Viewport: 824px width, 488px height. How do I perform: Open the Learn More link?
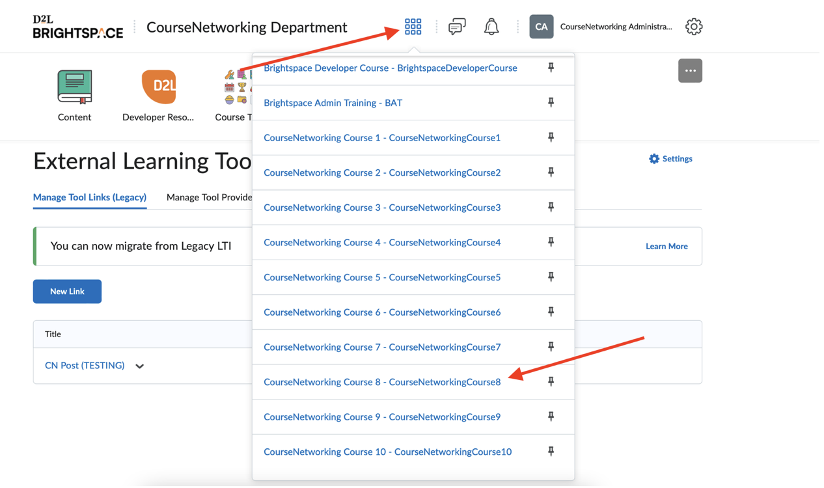click(x=666, y=247)
